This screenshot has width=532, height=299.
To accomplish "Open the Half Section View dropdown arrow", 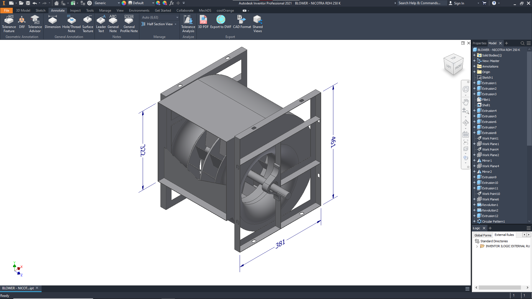I will 176,24.
